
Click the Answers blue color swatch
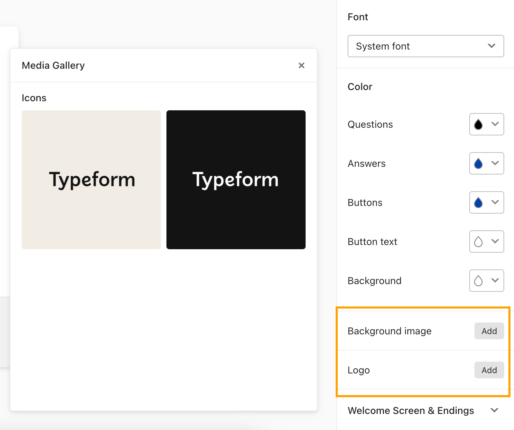(478, 163)
